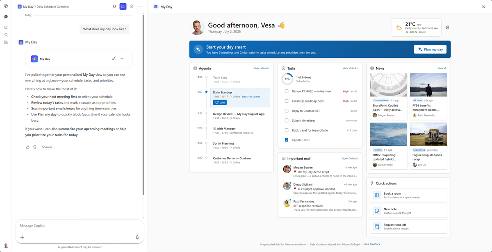
Task: Give thumbs down to the response
Action: [x=35, y=147]
